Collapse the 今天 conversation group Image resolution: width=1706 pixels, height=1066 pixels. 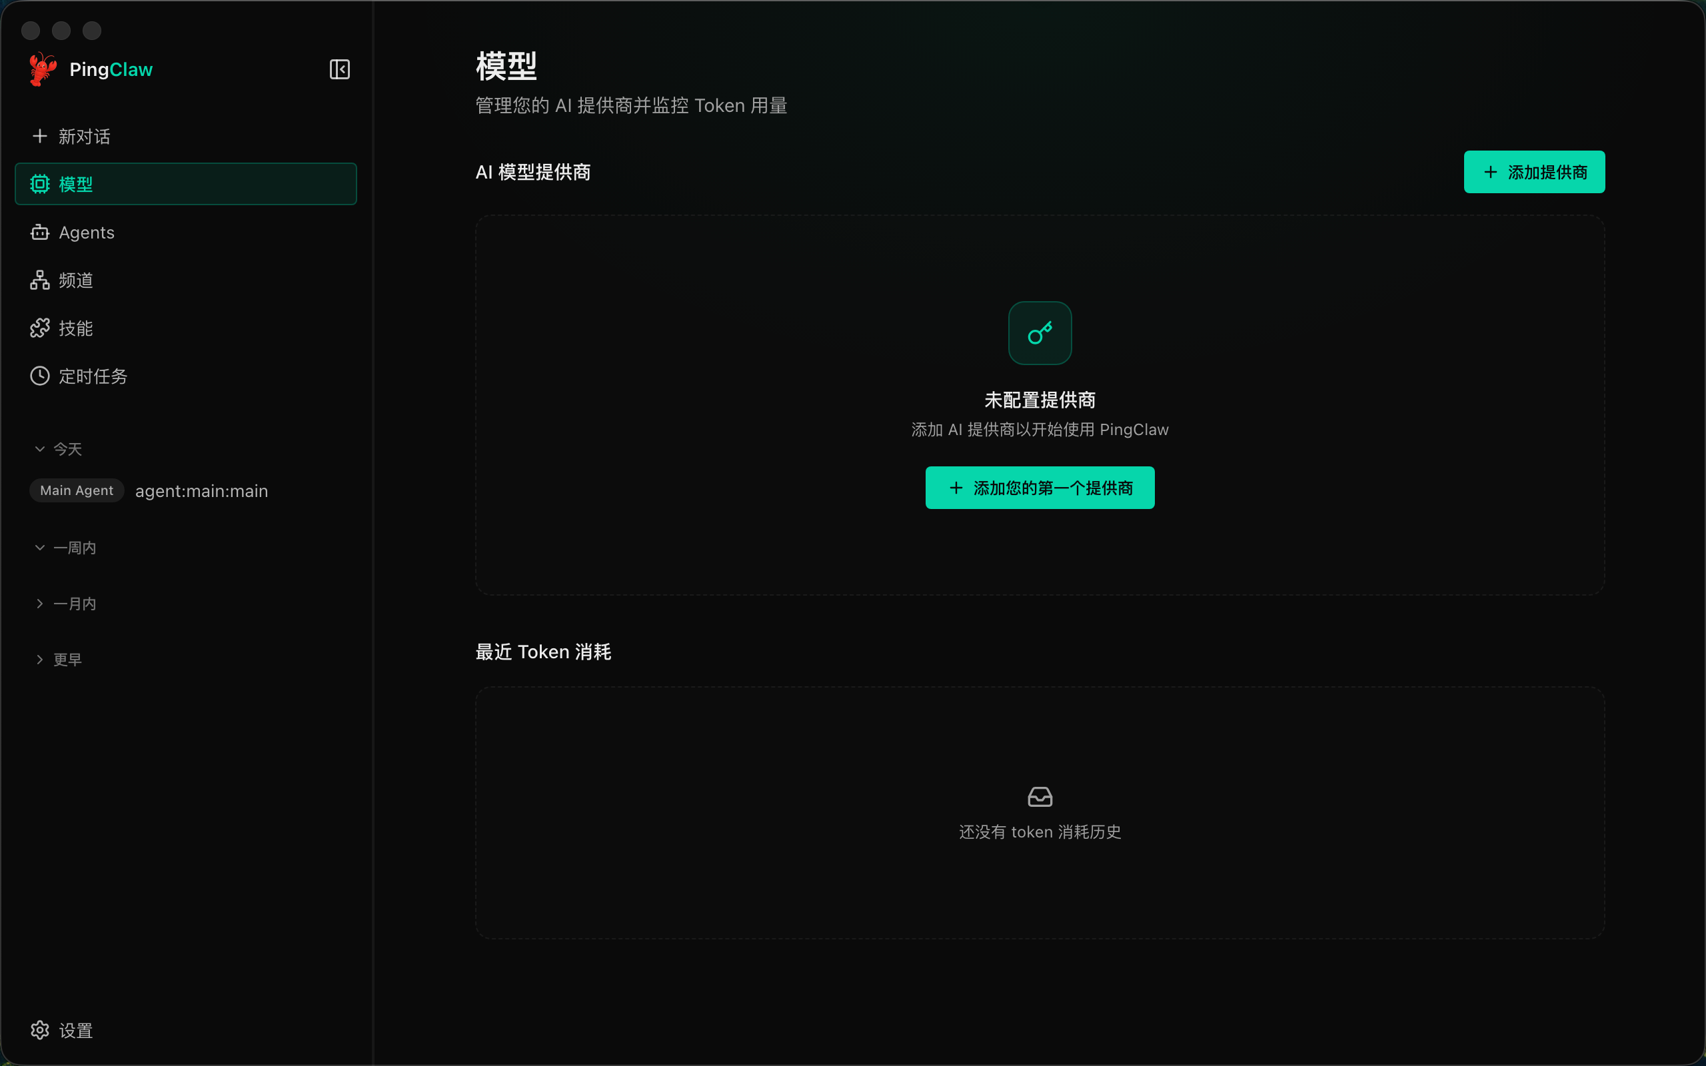(x=59, y=449)
